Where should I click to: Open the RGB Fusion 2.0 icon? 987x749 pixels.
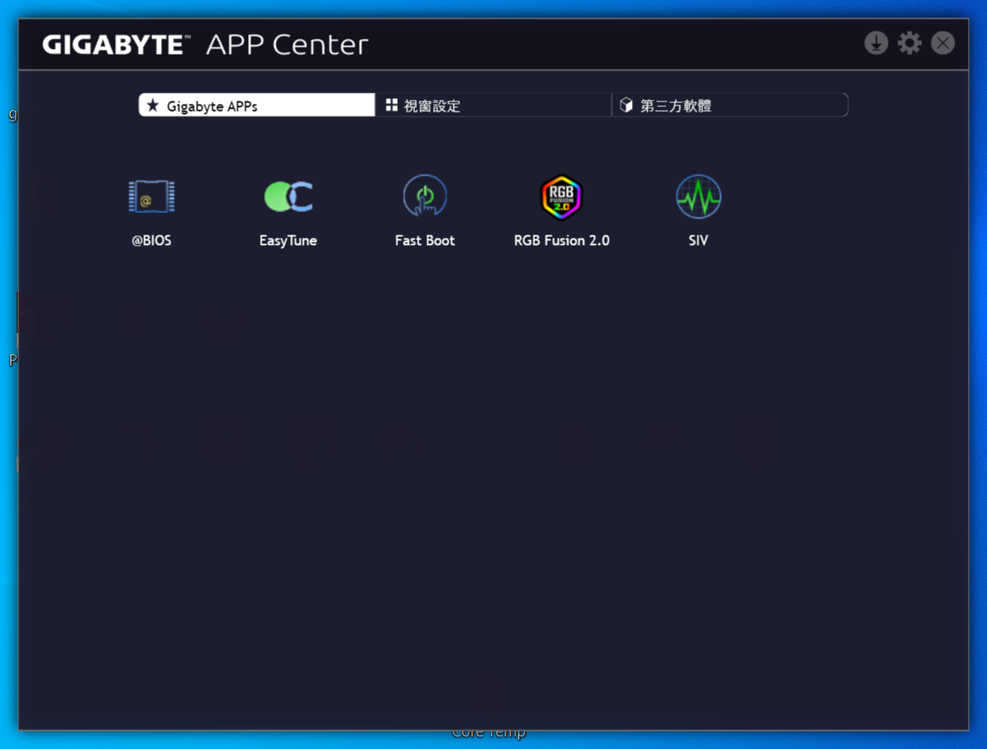coord(561,197)
